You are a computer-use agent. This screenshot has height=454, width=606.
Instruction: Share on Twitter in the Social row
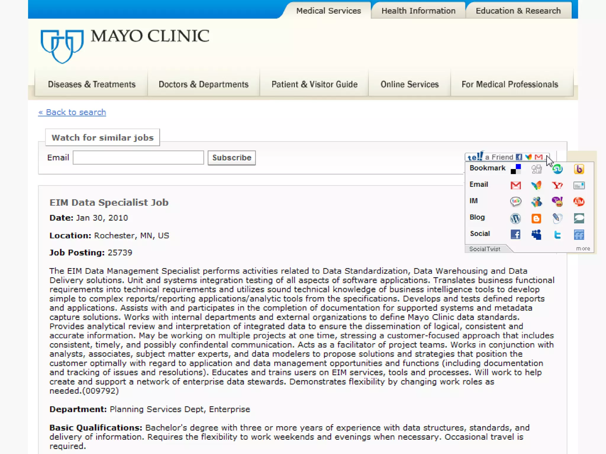coord(557,235)
